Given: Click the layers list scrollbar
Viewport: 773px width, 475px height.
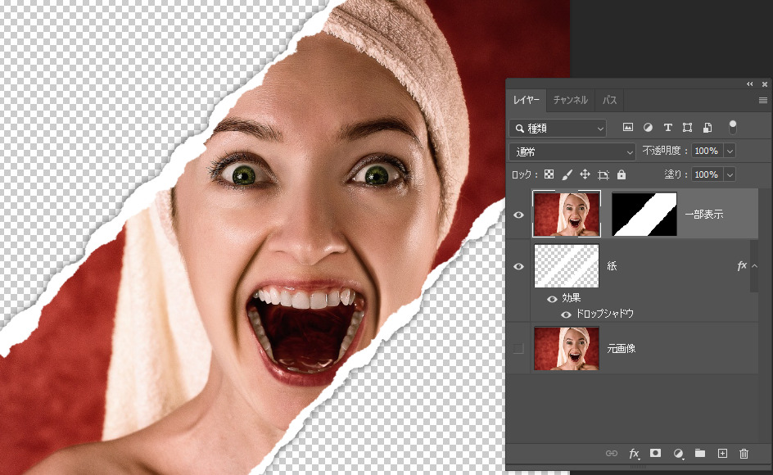Looking at the screenshot, I should 753,266.
